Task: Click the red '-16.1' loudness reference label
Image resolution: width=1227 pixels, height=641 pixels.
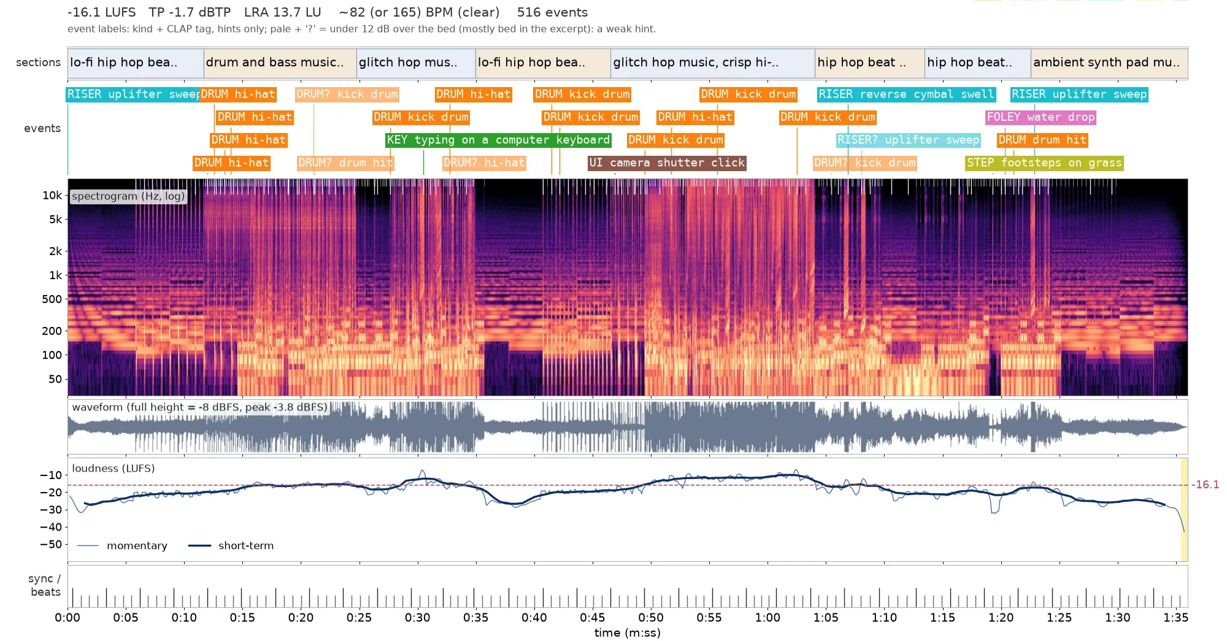Action: (1206, 485)
